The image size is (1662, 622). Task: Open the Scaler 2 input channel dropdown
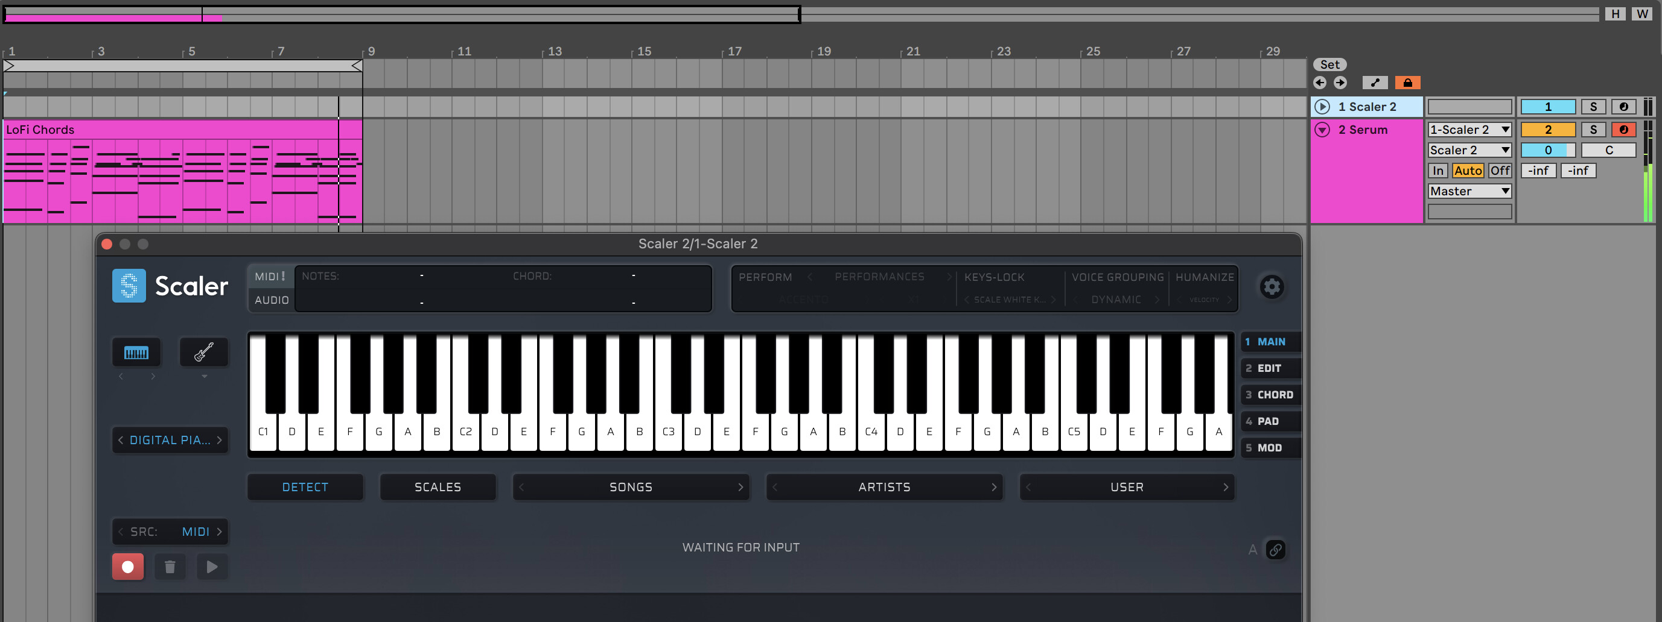1469,150
